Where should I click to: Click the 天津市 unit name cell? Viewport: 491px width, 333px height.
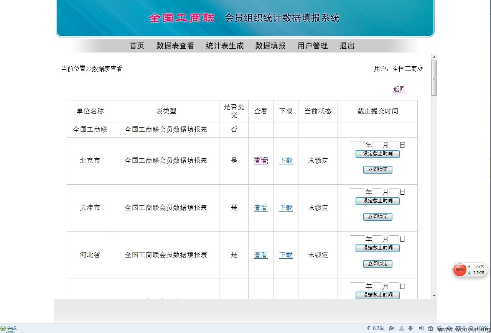(90, 208)
